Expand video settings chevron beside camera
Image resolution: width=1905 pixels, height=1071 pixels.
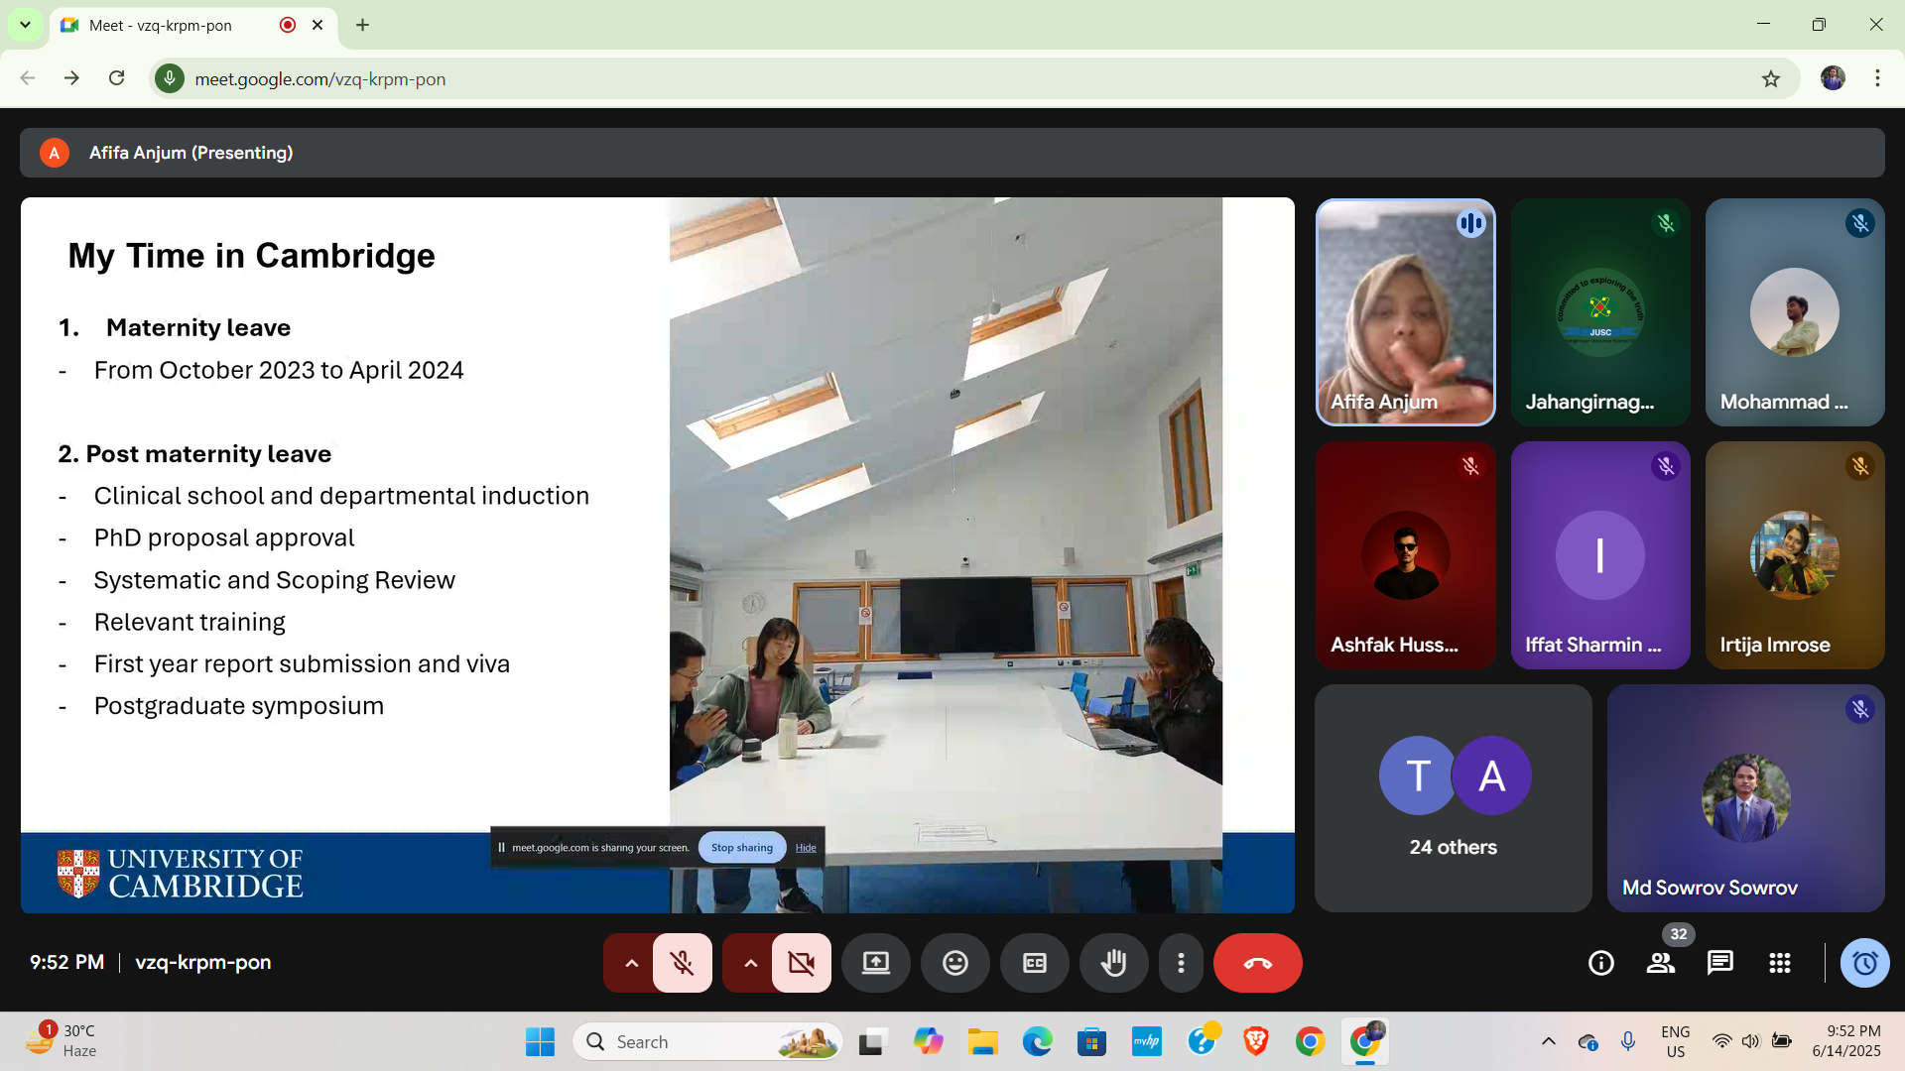click(750, 963)
